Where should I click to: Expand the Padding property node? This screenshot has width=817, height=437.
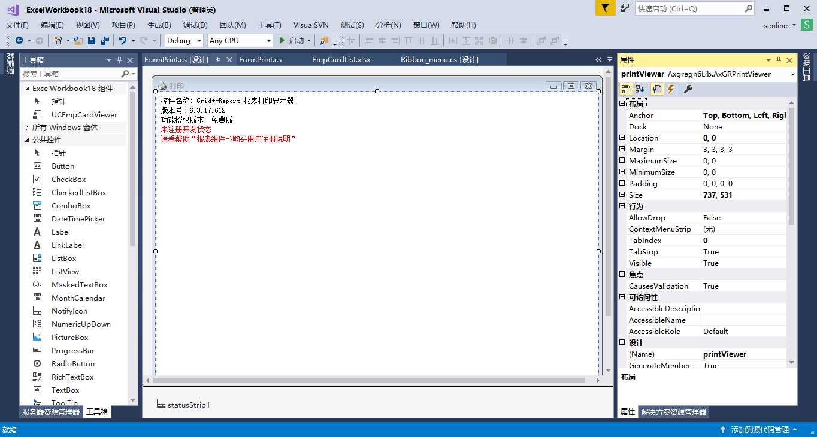coord(622,183)
